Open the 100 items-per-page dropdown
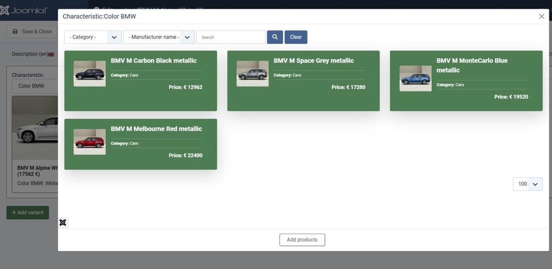The height and width of the screenshot is (269, 552). tap(528, 184)
